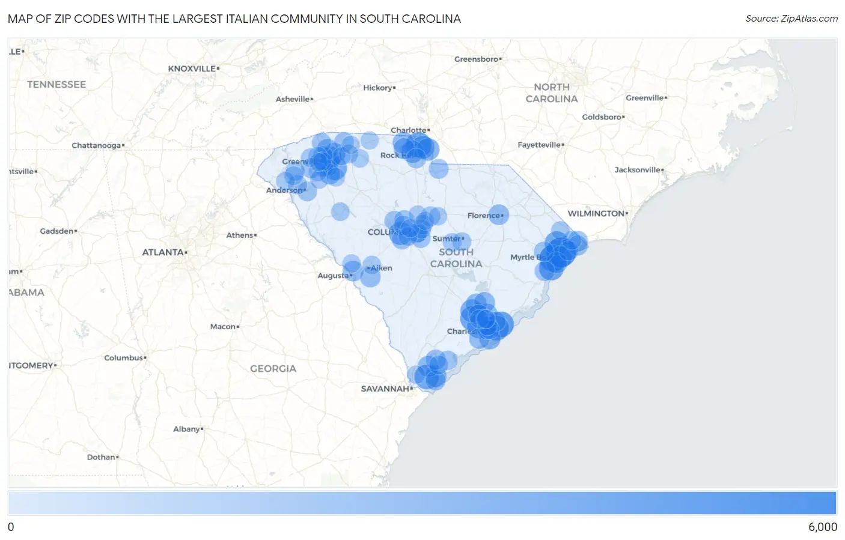Click the KNOXVILLE city label
The width and height of the screenshot is (845, 540).
click(192, 68)
